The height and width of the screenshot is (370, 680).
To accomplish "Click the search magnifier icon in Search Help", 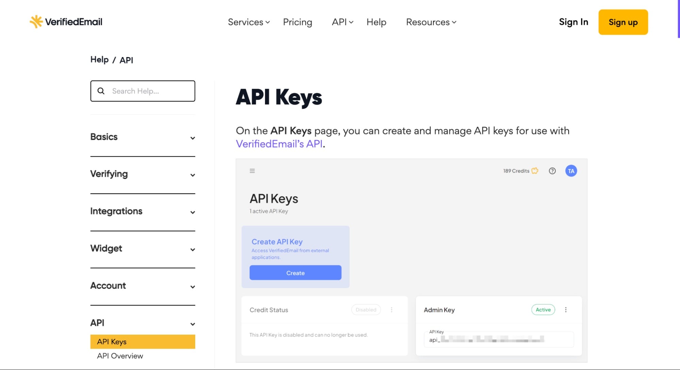I will (101, 91).
